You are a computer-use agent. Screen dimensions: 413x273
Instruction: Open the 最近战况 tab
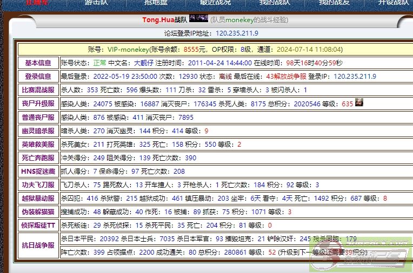(215, 3)
